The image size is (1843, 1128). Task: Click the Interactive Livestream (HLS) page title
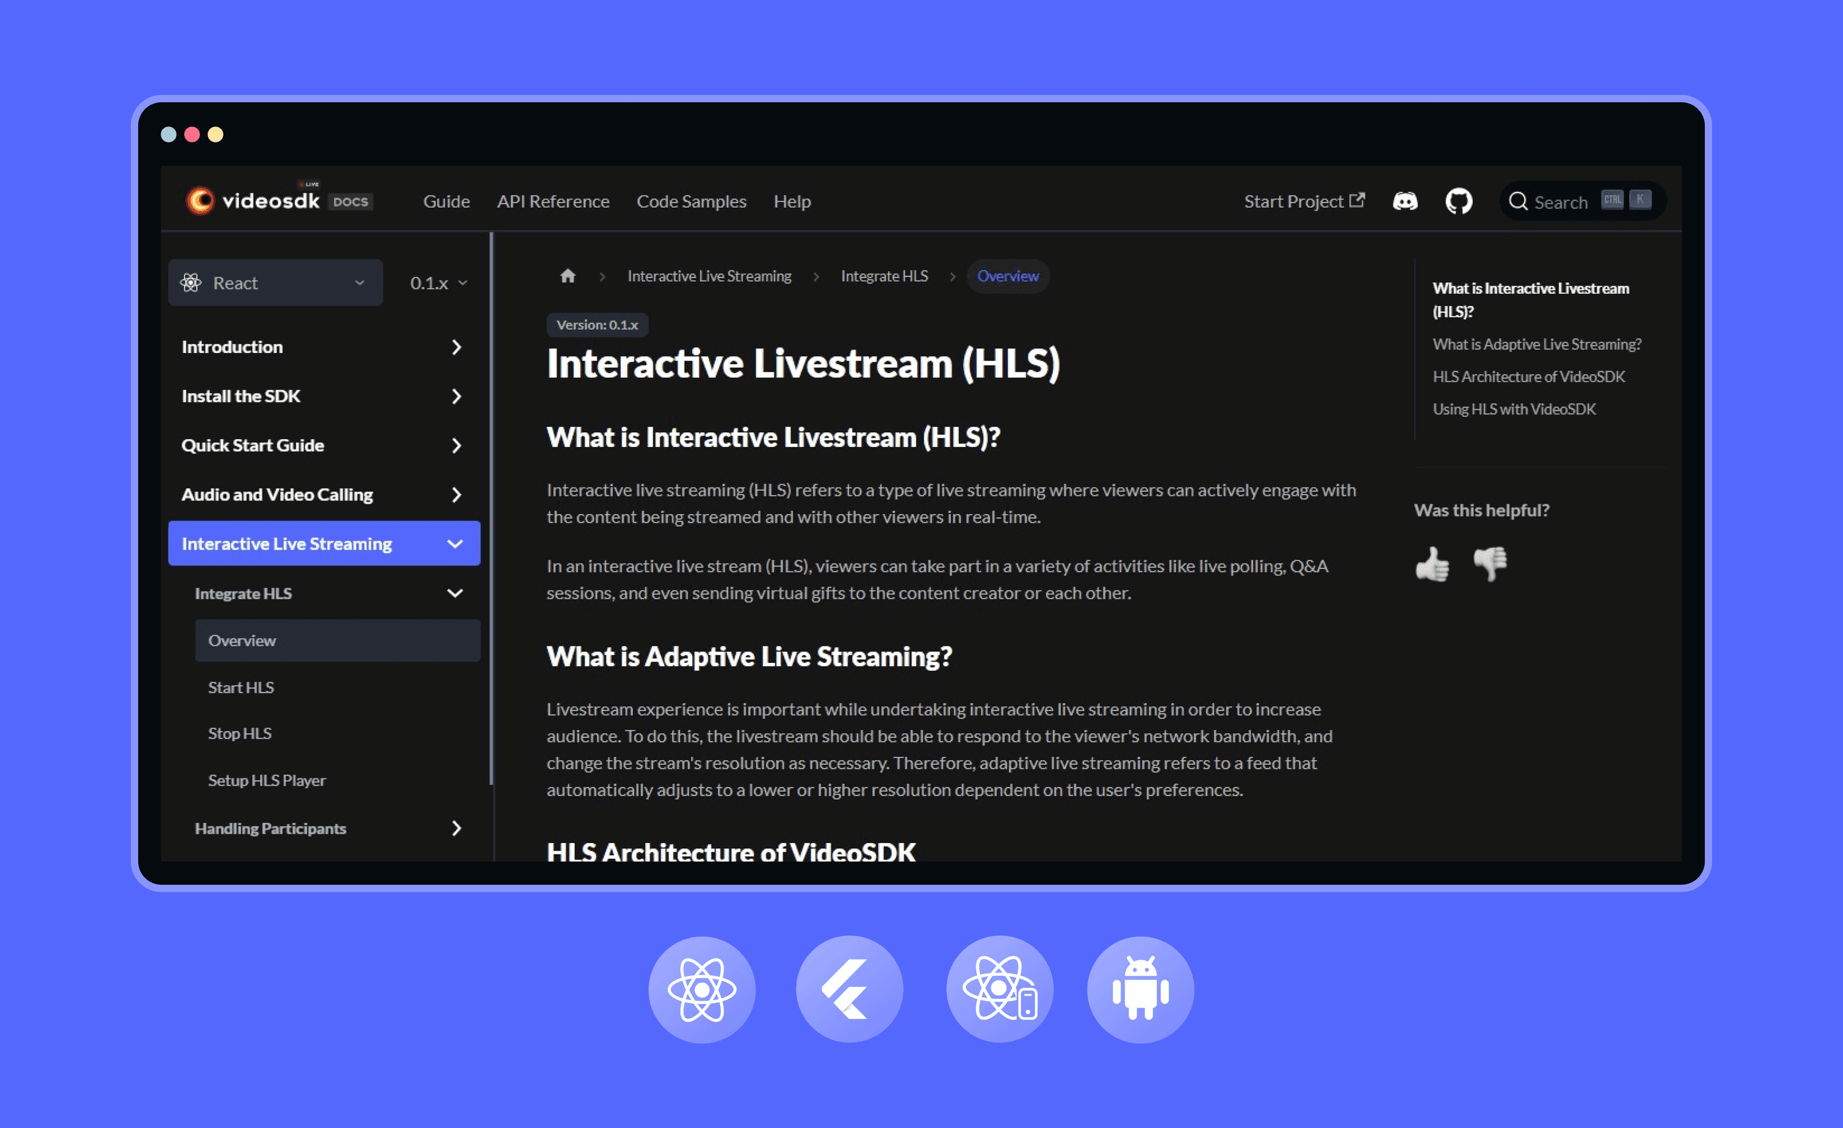tap(803, 364)
